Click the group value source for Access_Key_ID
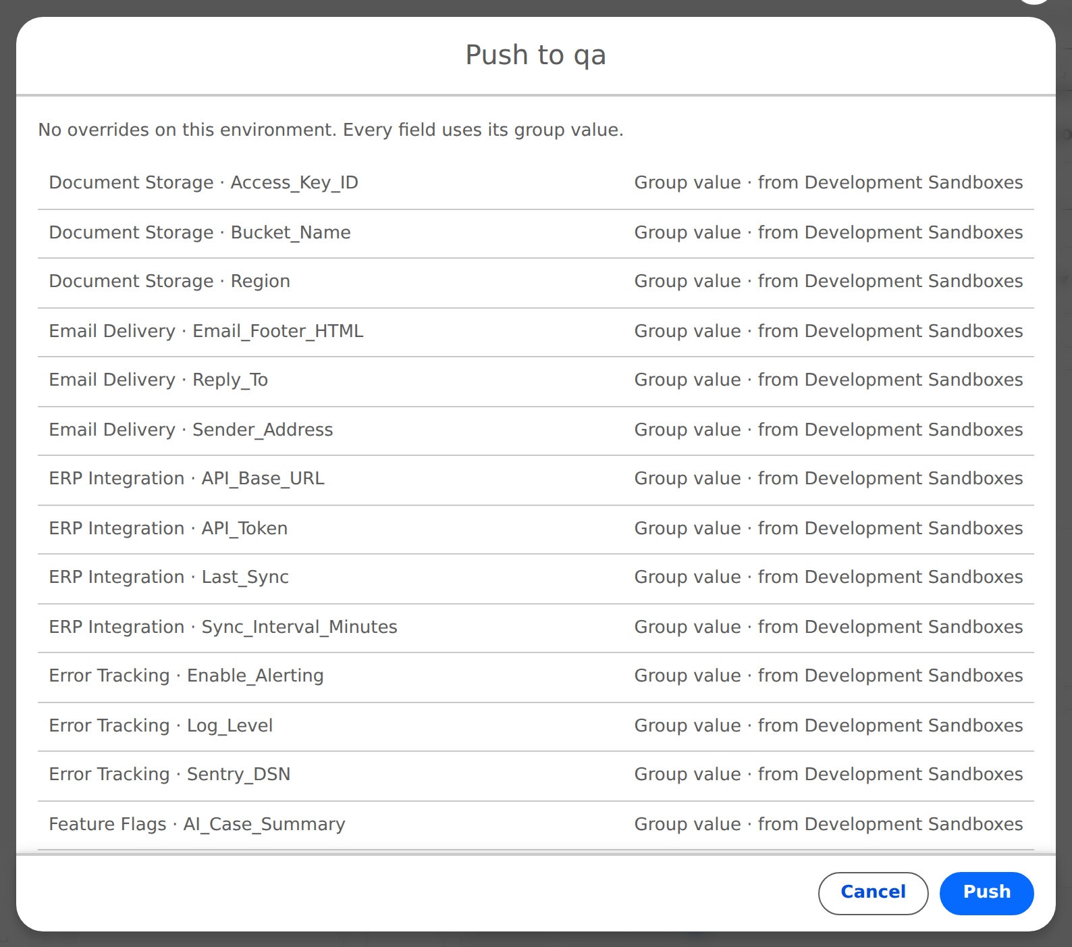 [x=829, y=183]
